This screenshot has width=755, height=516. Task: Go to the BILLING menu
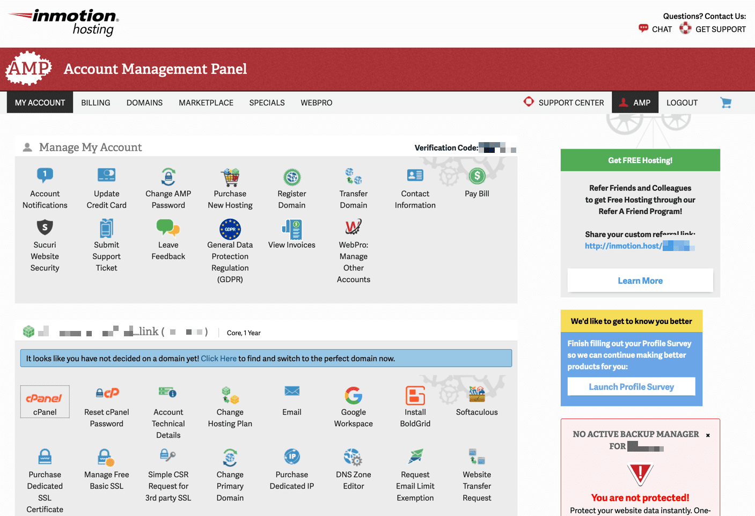96,102
